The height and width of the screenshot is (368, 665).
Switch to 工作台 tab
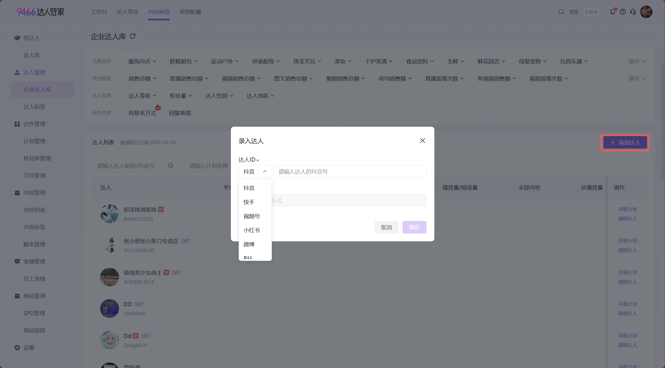click(x=99, y=12)
